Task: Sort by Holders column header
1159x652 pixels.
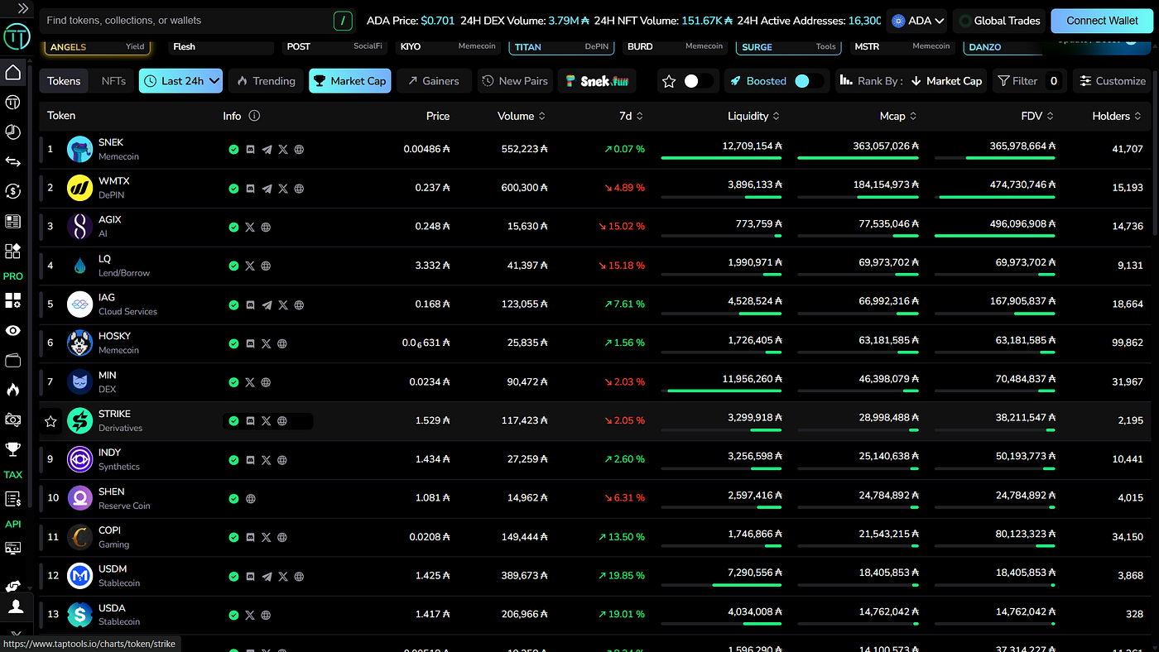Action: [1117, 116]
